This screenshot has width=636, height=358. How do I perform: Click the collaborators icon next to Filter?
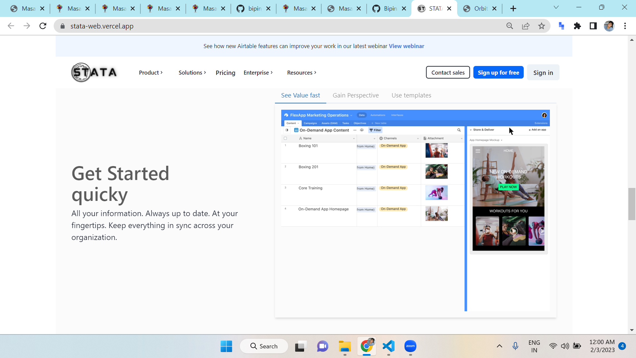point(361,130)
